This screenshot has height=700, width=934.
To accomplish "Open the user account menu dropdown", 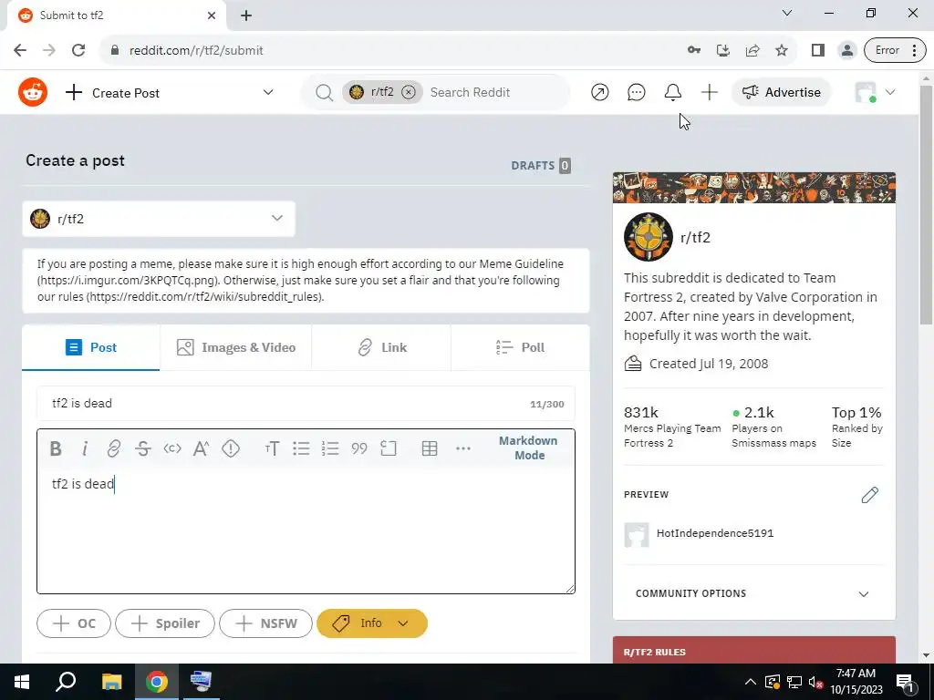I will click(875, 92).
